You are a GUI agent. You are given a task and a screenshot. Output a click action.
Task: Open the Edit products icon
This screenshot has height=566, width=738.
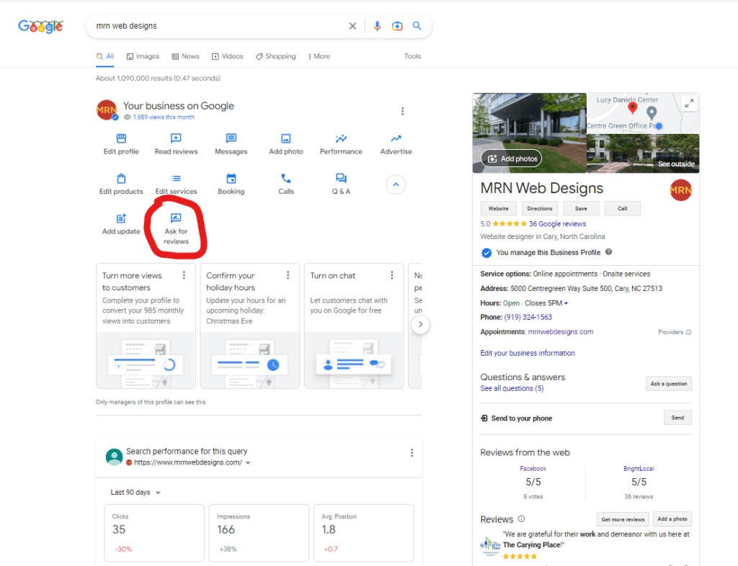[x=120, y=179]
